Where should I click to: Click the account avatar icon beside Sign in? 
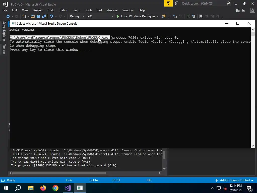[x=252, y=10]
